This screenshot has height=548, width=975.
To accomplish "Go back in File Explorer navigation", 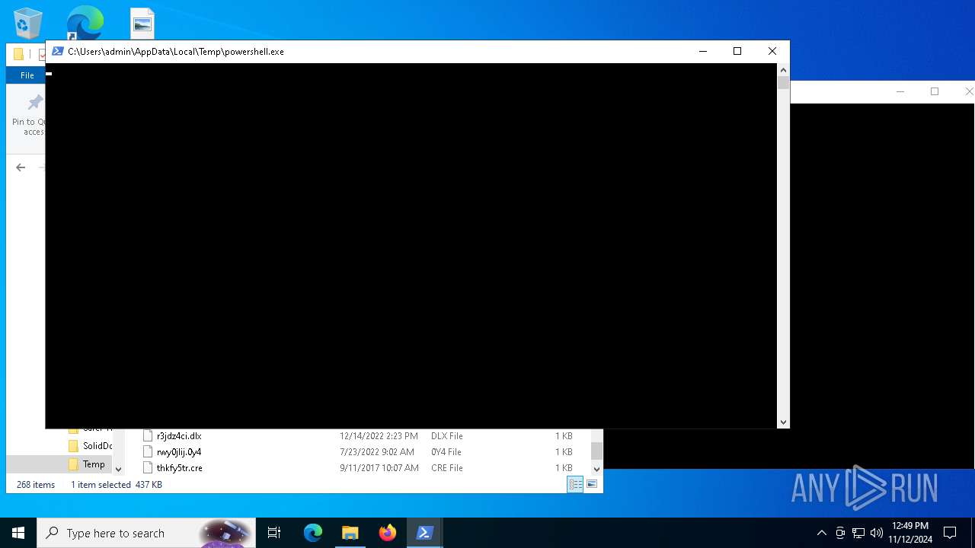I will pyautogui.click(x=21, y=167).
